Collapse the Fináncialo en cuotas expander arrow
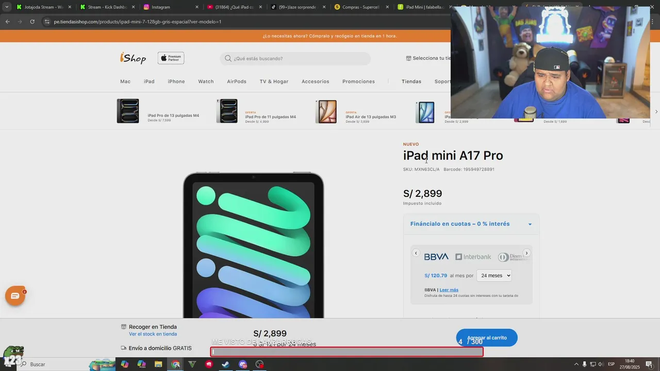Viewport: 660px width, 371px height. click(530, 224)
